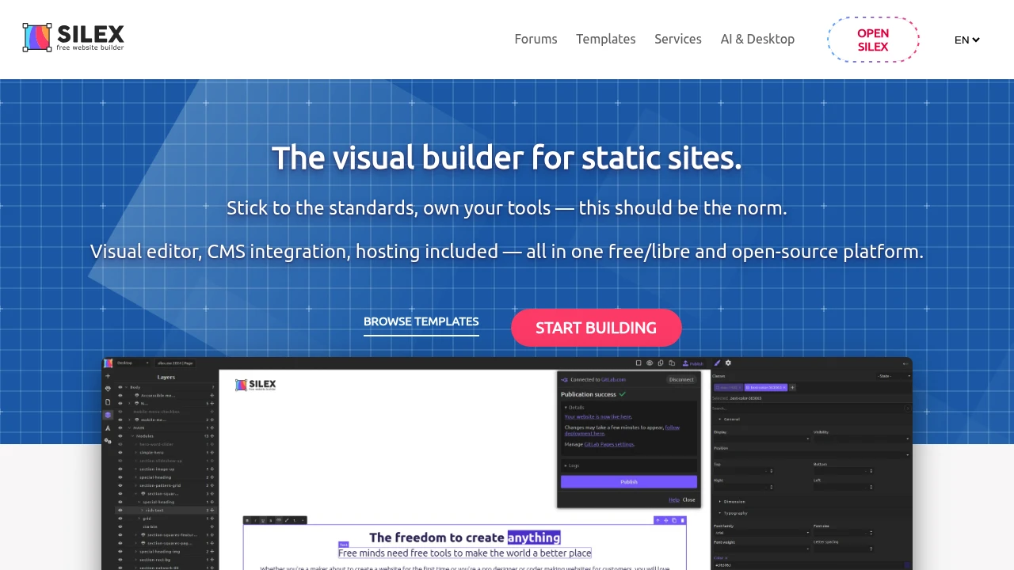Click the move-up arrow on selected element toolbar
This screenshot has width=1014, height=570.
pyautogui.click(x=658, y=520)
